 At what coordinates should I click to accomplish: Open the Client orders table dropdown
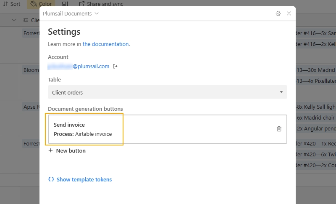(x=167, y=92)
